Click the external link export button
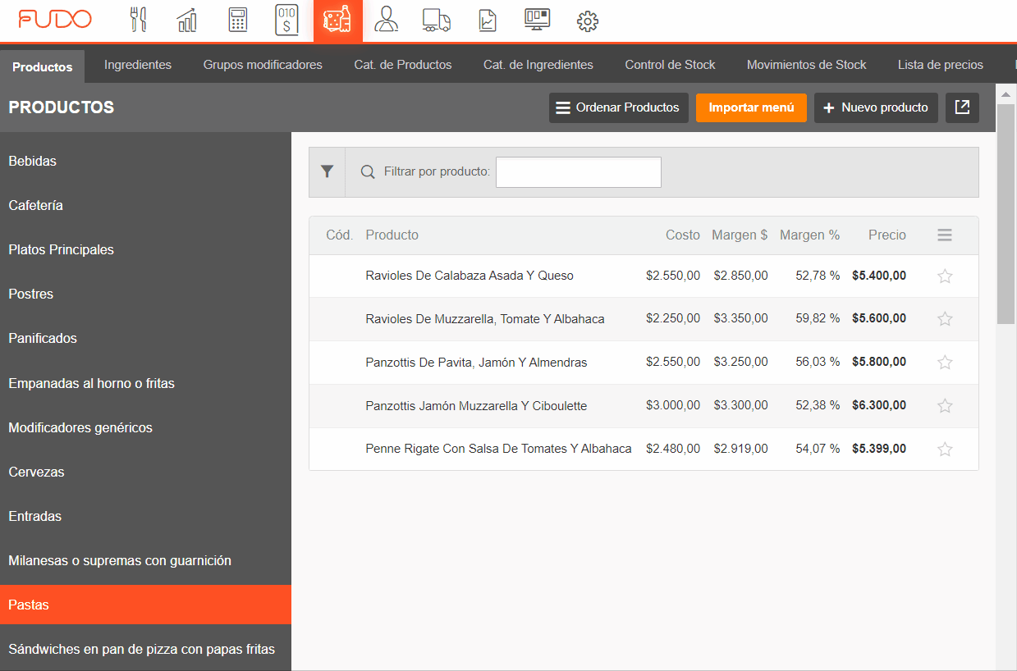 coord(962,107)
